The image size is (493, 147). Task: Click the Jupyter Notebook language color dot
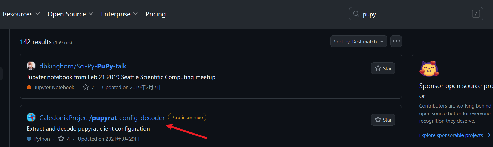29,87
